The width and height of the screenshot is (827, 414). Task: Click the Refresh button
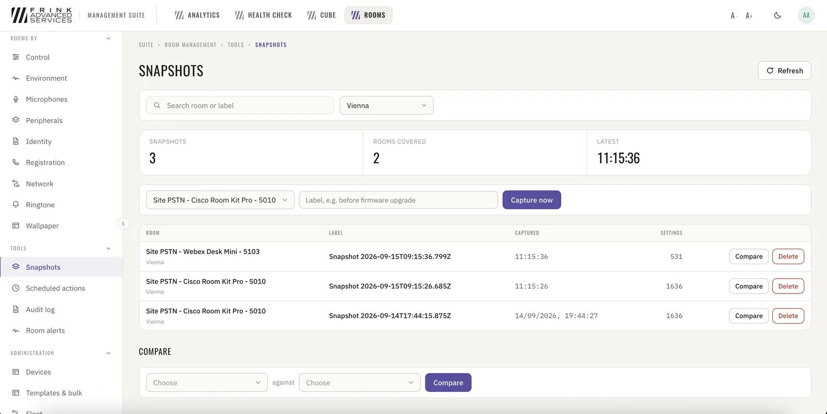tap(785, 71)
